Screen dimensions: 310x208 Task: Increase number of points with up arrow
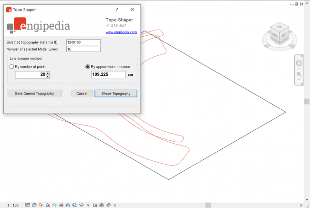point(48,73)
